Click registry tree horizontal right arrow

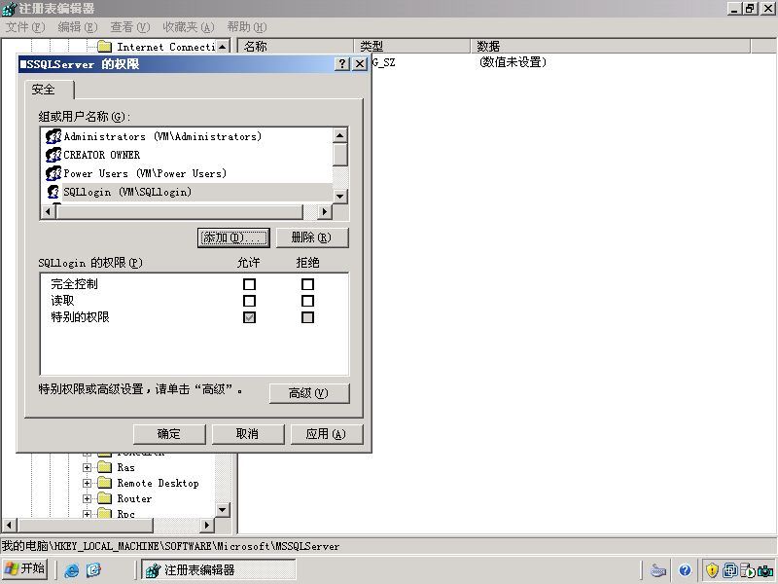(x=207, y=525)
